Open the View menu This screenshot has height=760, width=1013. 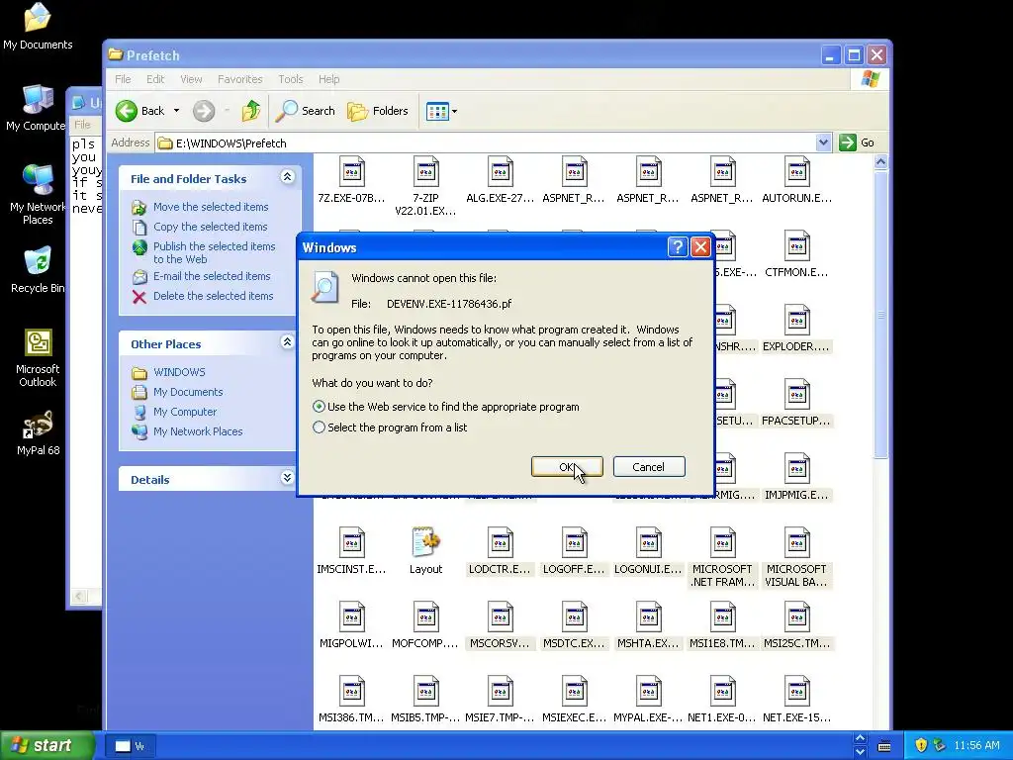(x=191, y=79)
